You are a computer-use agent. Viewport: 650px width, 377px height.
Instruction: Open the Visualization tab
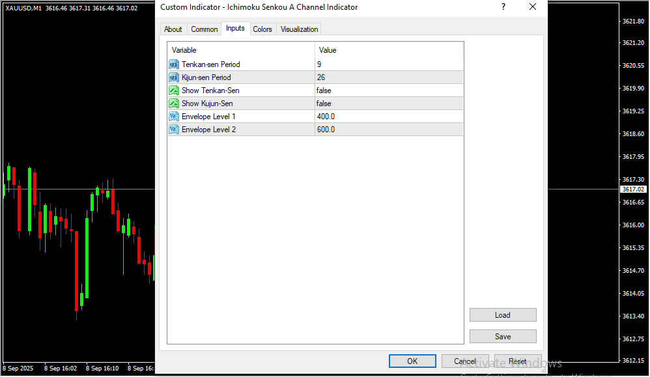(x=300, y=29)
